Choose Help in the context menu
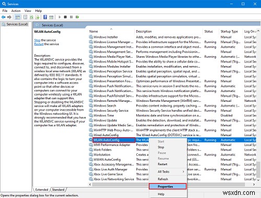Screen dimensions: 261x198 pyautogui.click(x=161, y=194)
